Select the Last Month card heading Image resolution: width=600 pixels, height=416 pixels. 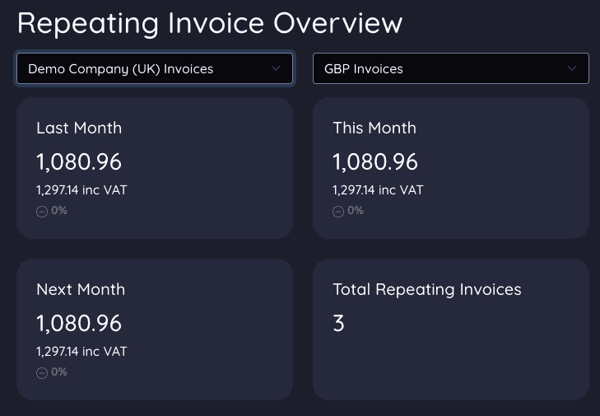79,128
